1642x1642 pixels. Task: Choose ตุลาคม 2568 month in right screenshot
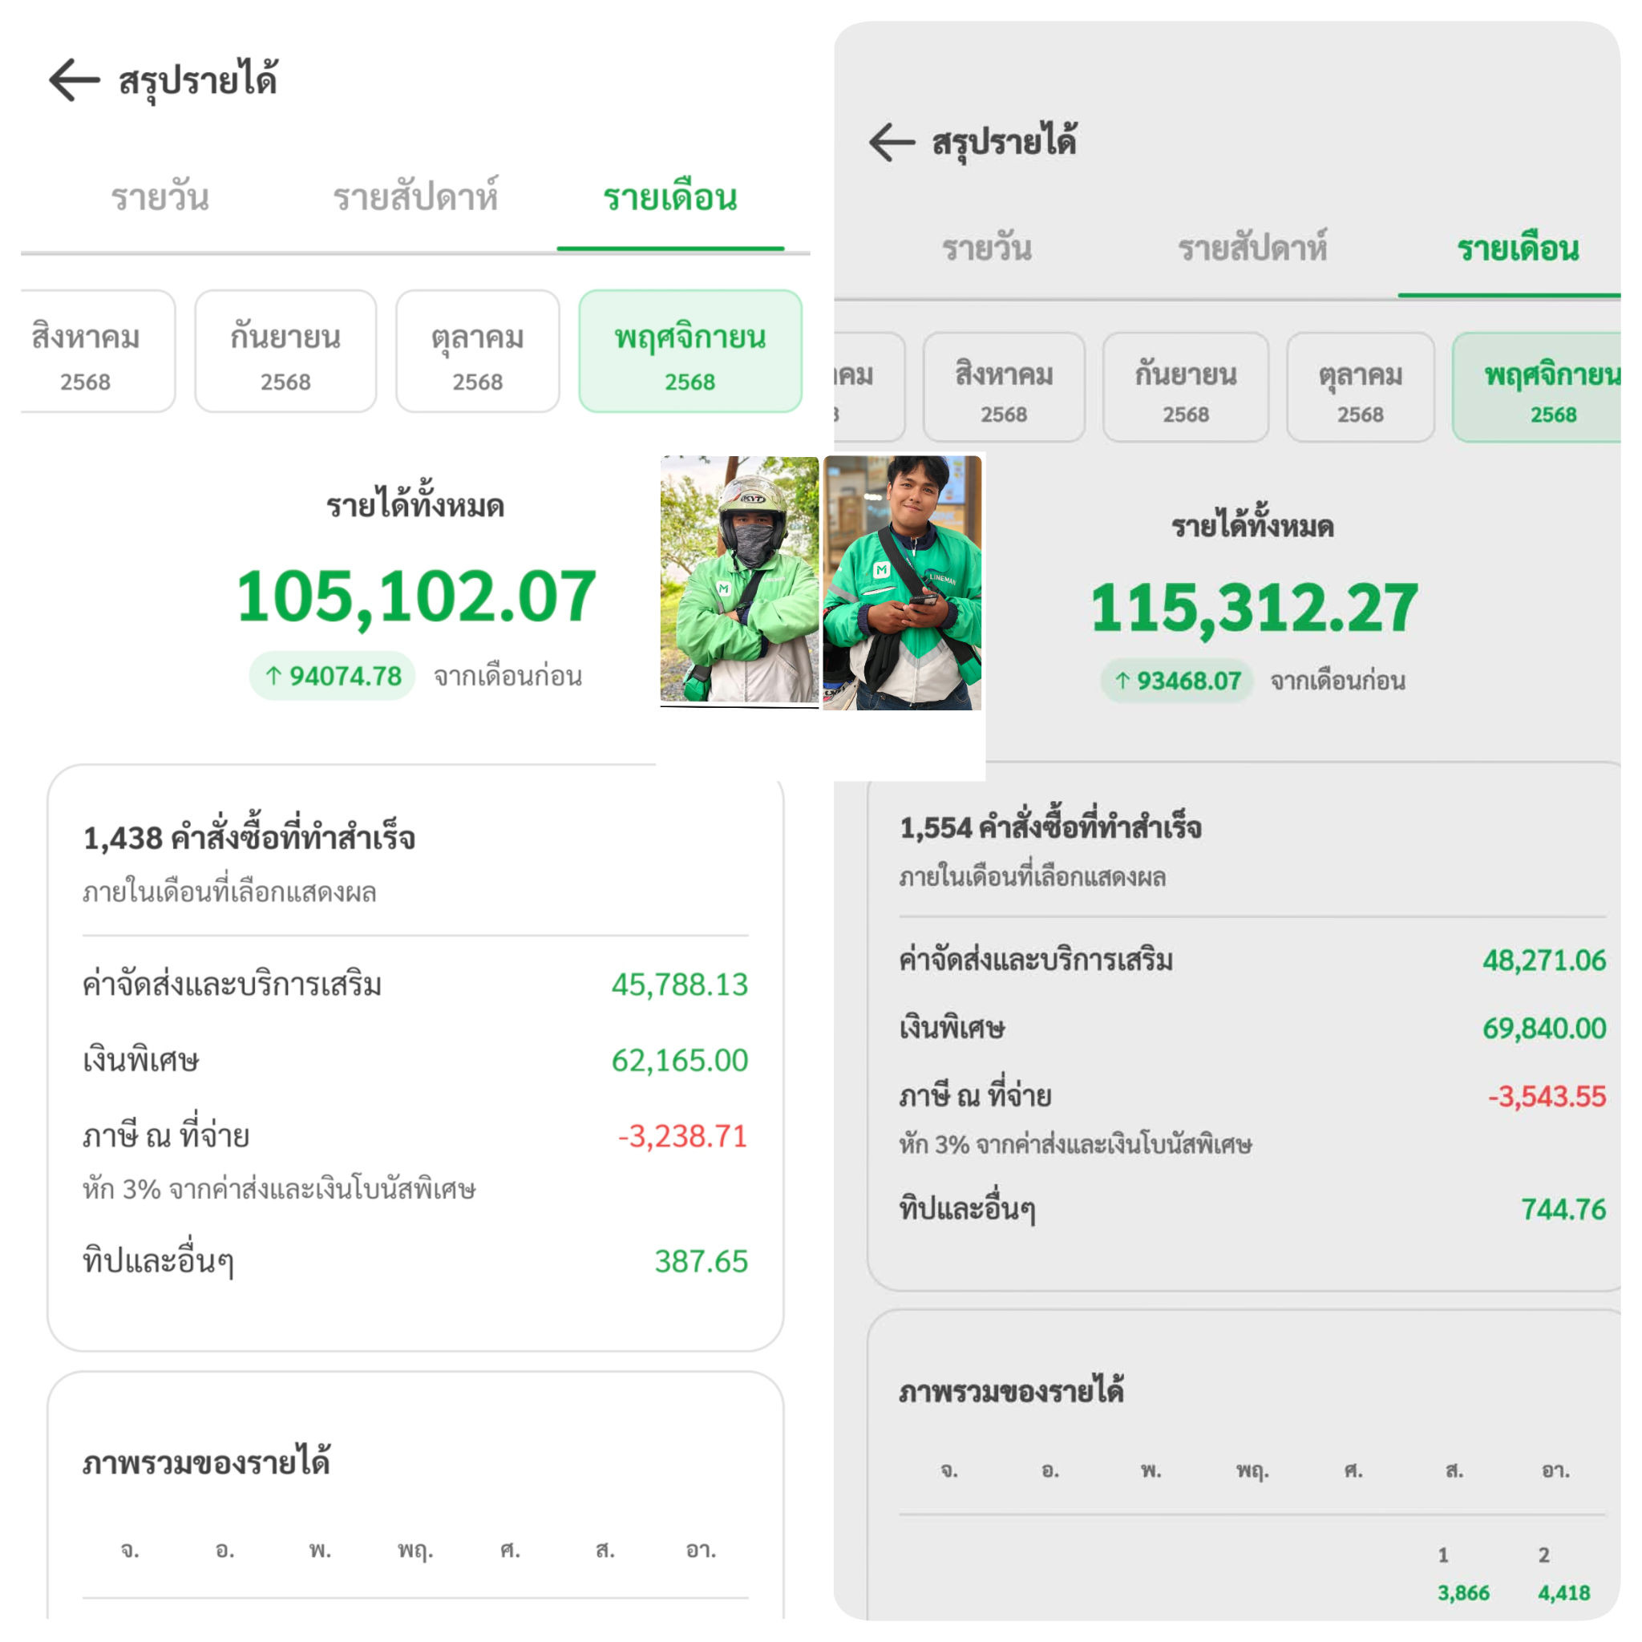(x=1361, y=386)
